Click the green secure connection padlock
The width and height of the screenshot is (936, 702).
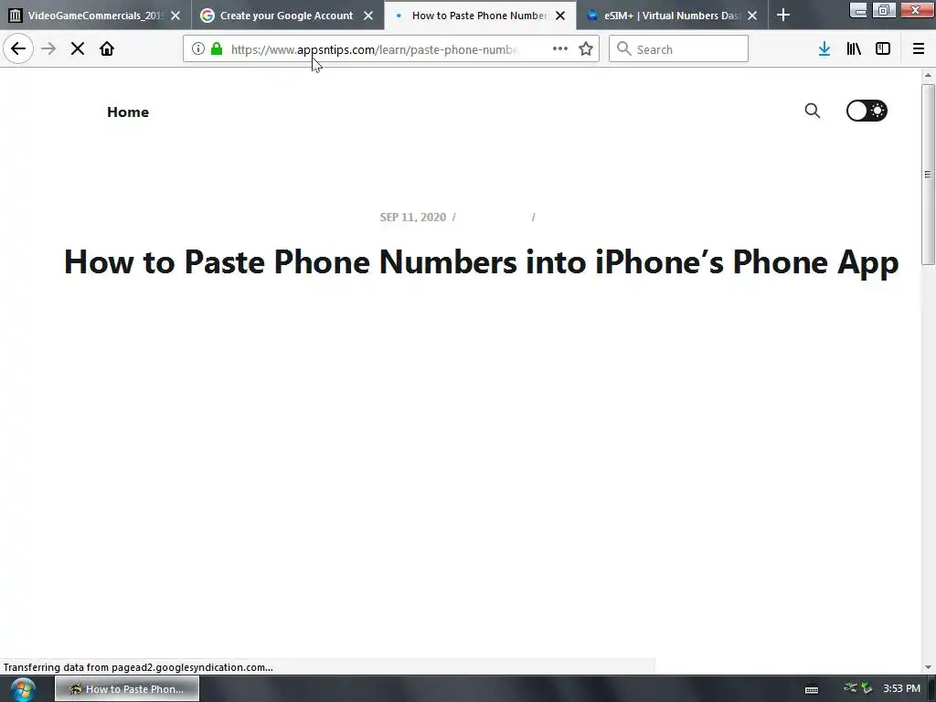pyautogui.click(x=217, y=49)
